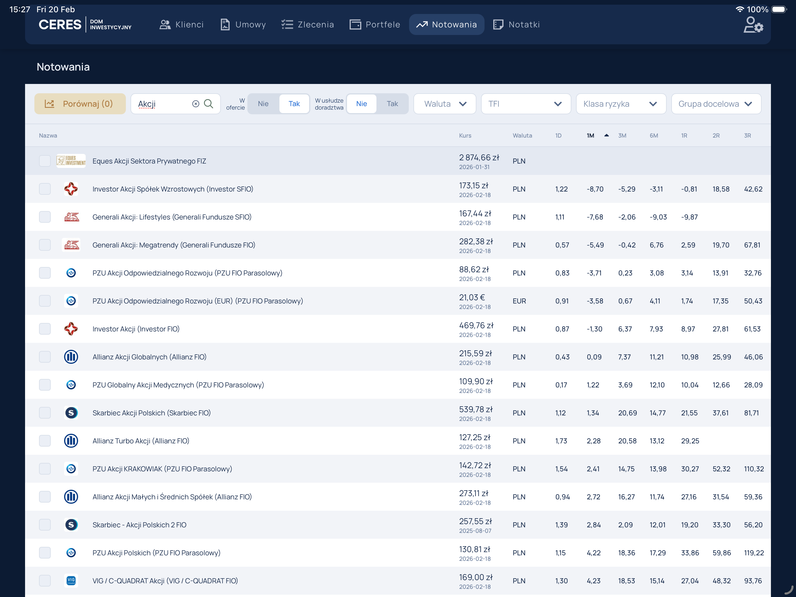Screen dimensions: 796x597
Task: Click Skarbiec Akcji Polskich logo
Action: (x=71, y=413)
